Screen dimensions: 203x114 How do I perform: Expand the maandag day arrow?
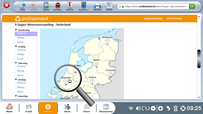pyautogui.click(x=16, y=96)
